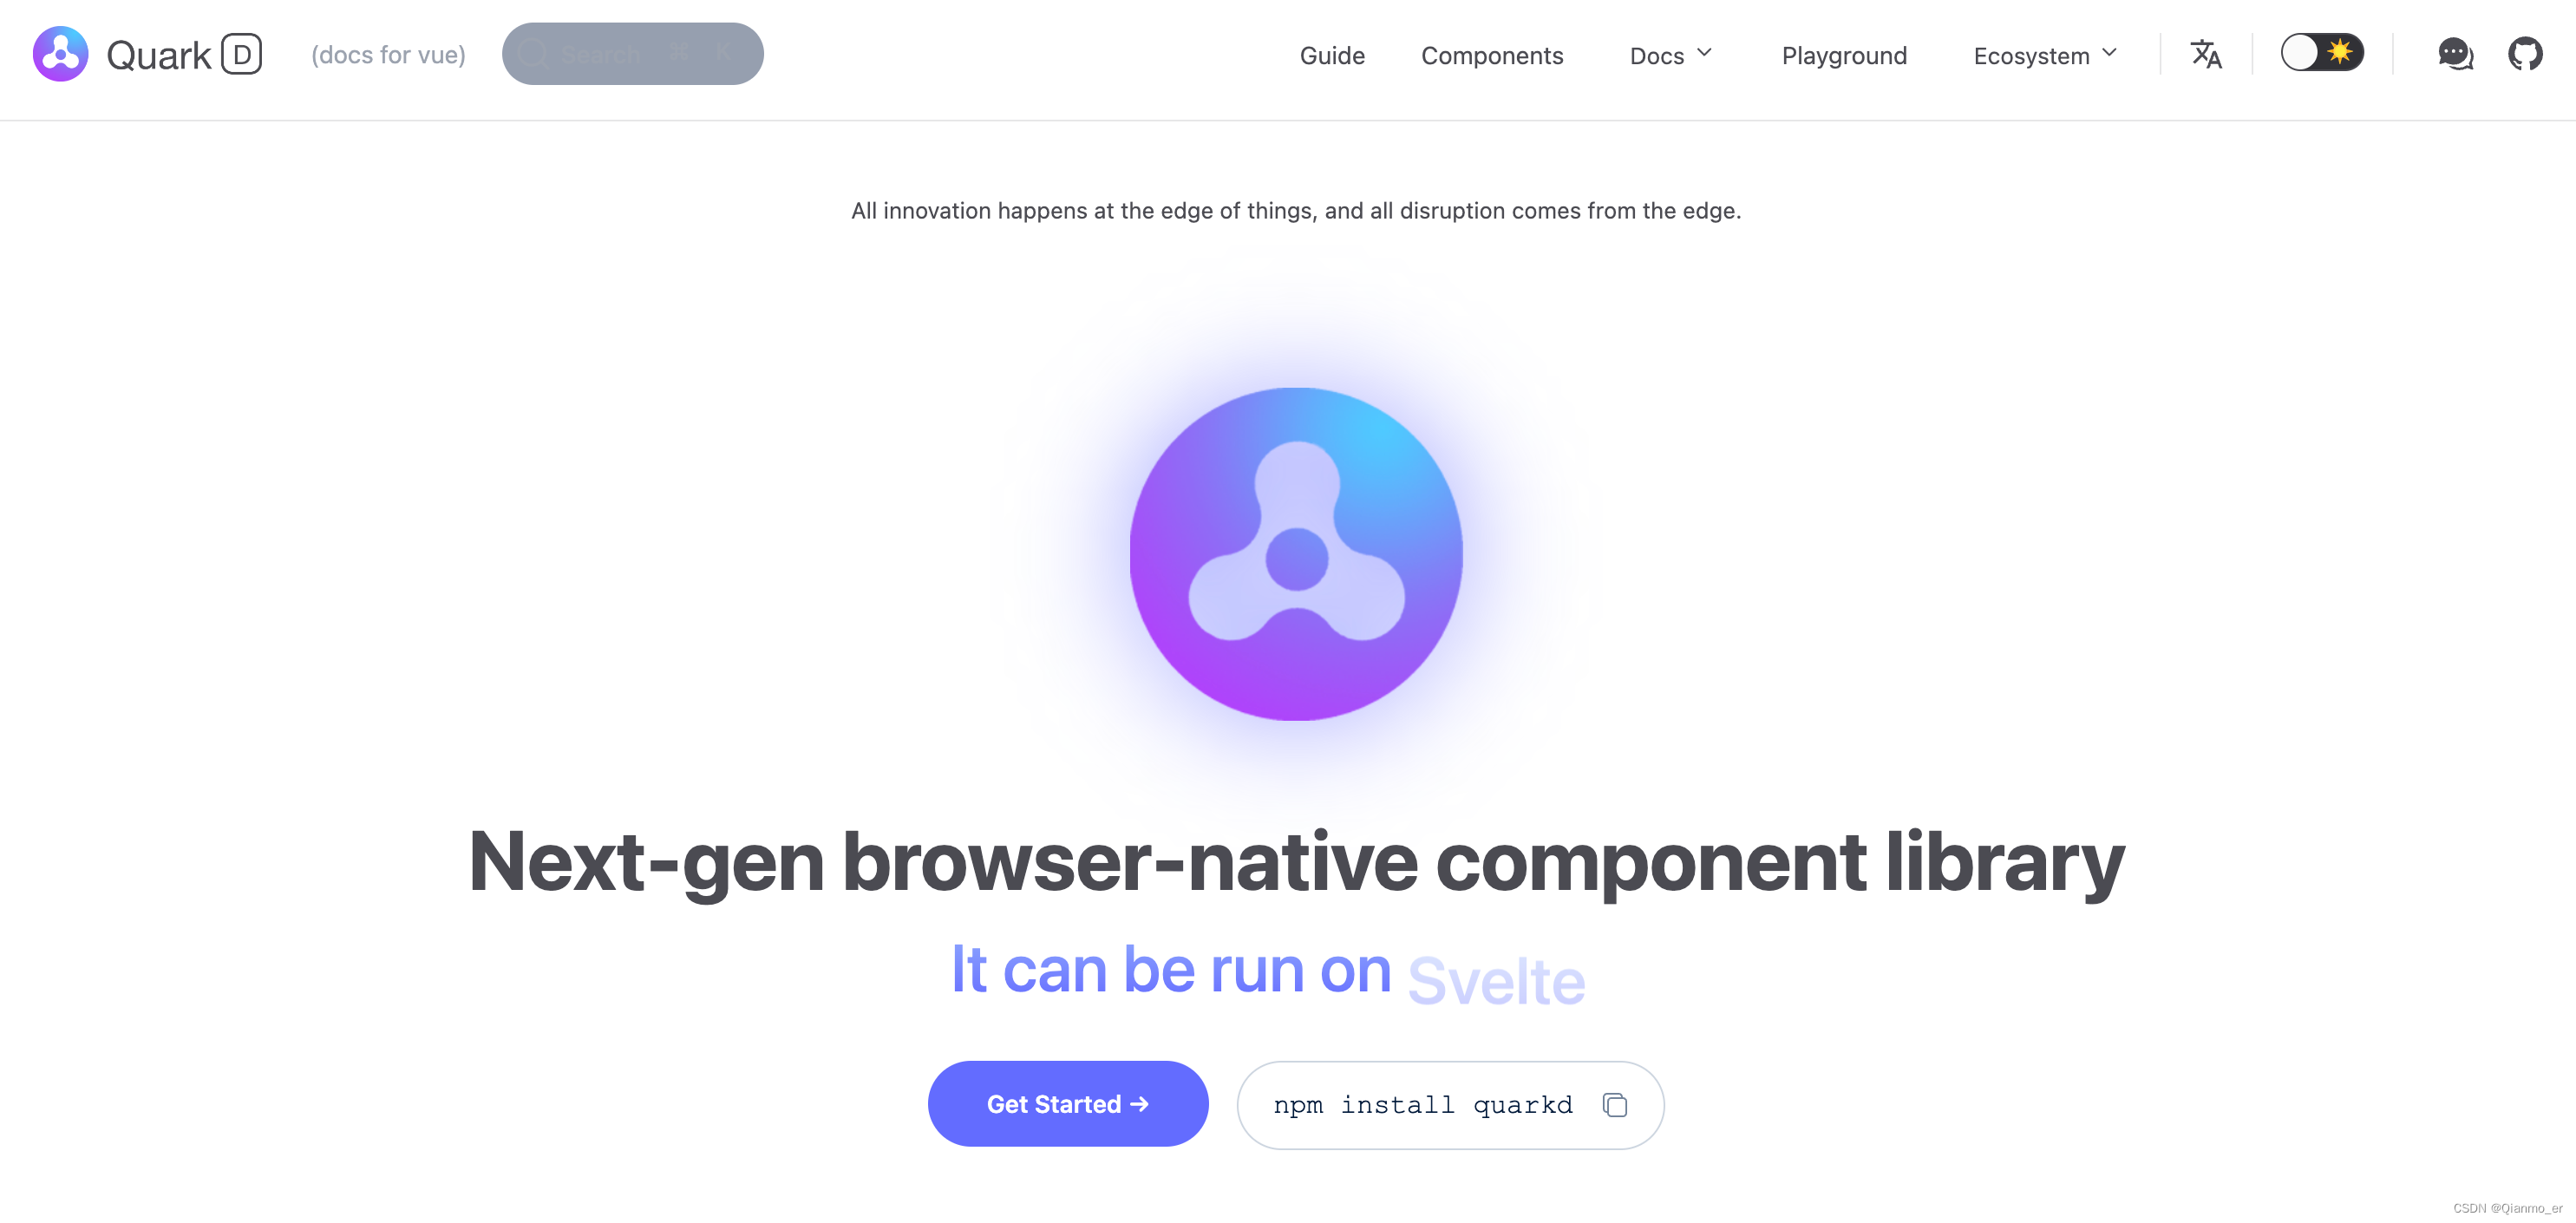Select the Guide menu item
2576x1223 pixels.
point(1330,55)
